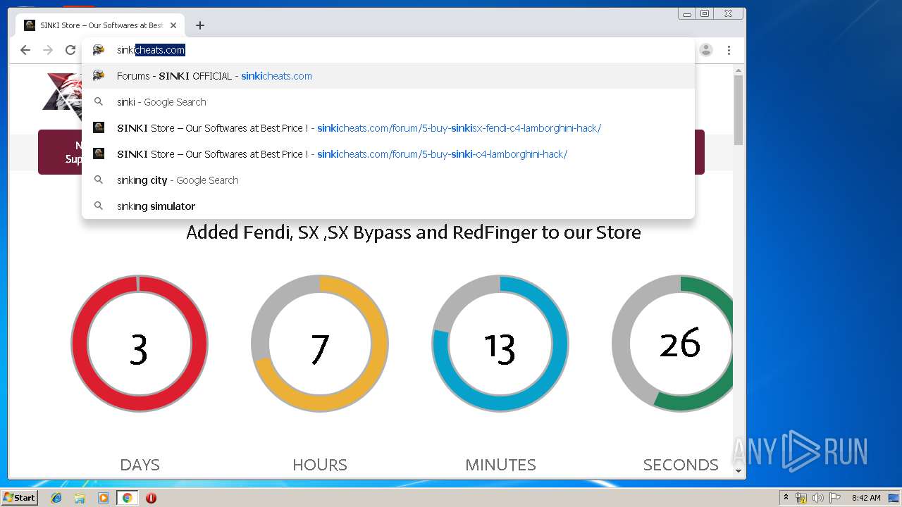Open the red Opera-like taskbar icon
The width and height of the screenshot is (902, 507).
tap(151, 498)
